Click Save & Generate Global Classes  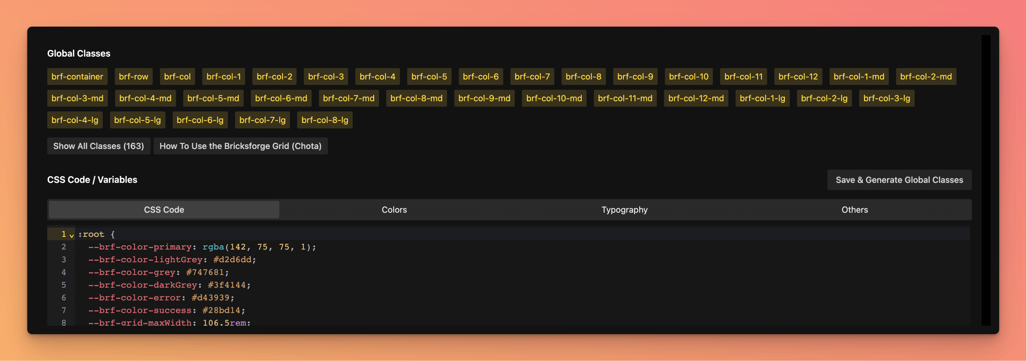(899, 180)
